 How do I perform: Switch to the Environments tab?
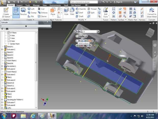[x=55, y=5]
